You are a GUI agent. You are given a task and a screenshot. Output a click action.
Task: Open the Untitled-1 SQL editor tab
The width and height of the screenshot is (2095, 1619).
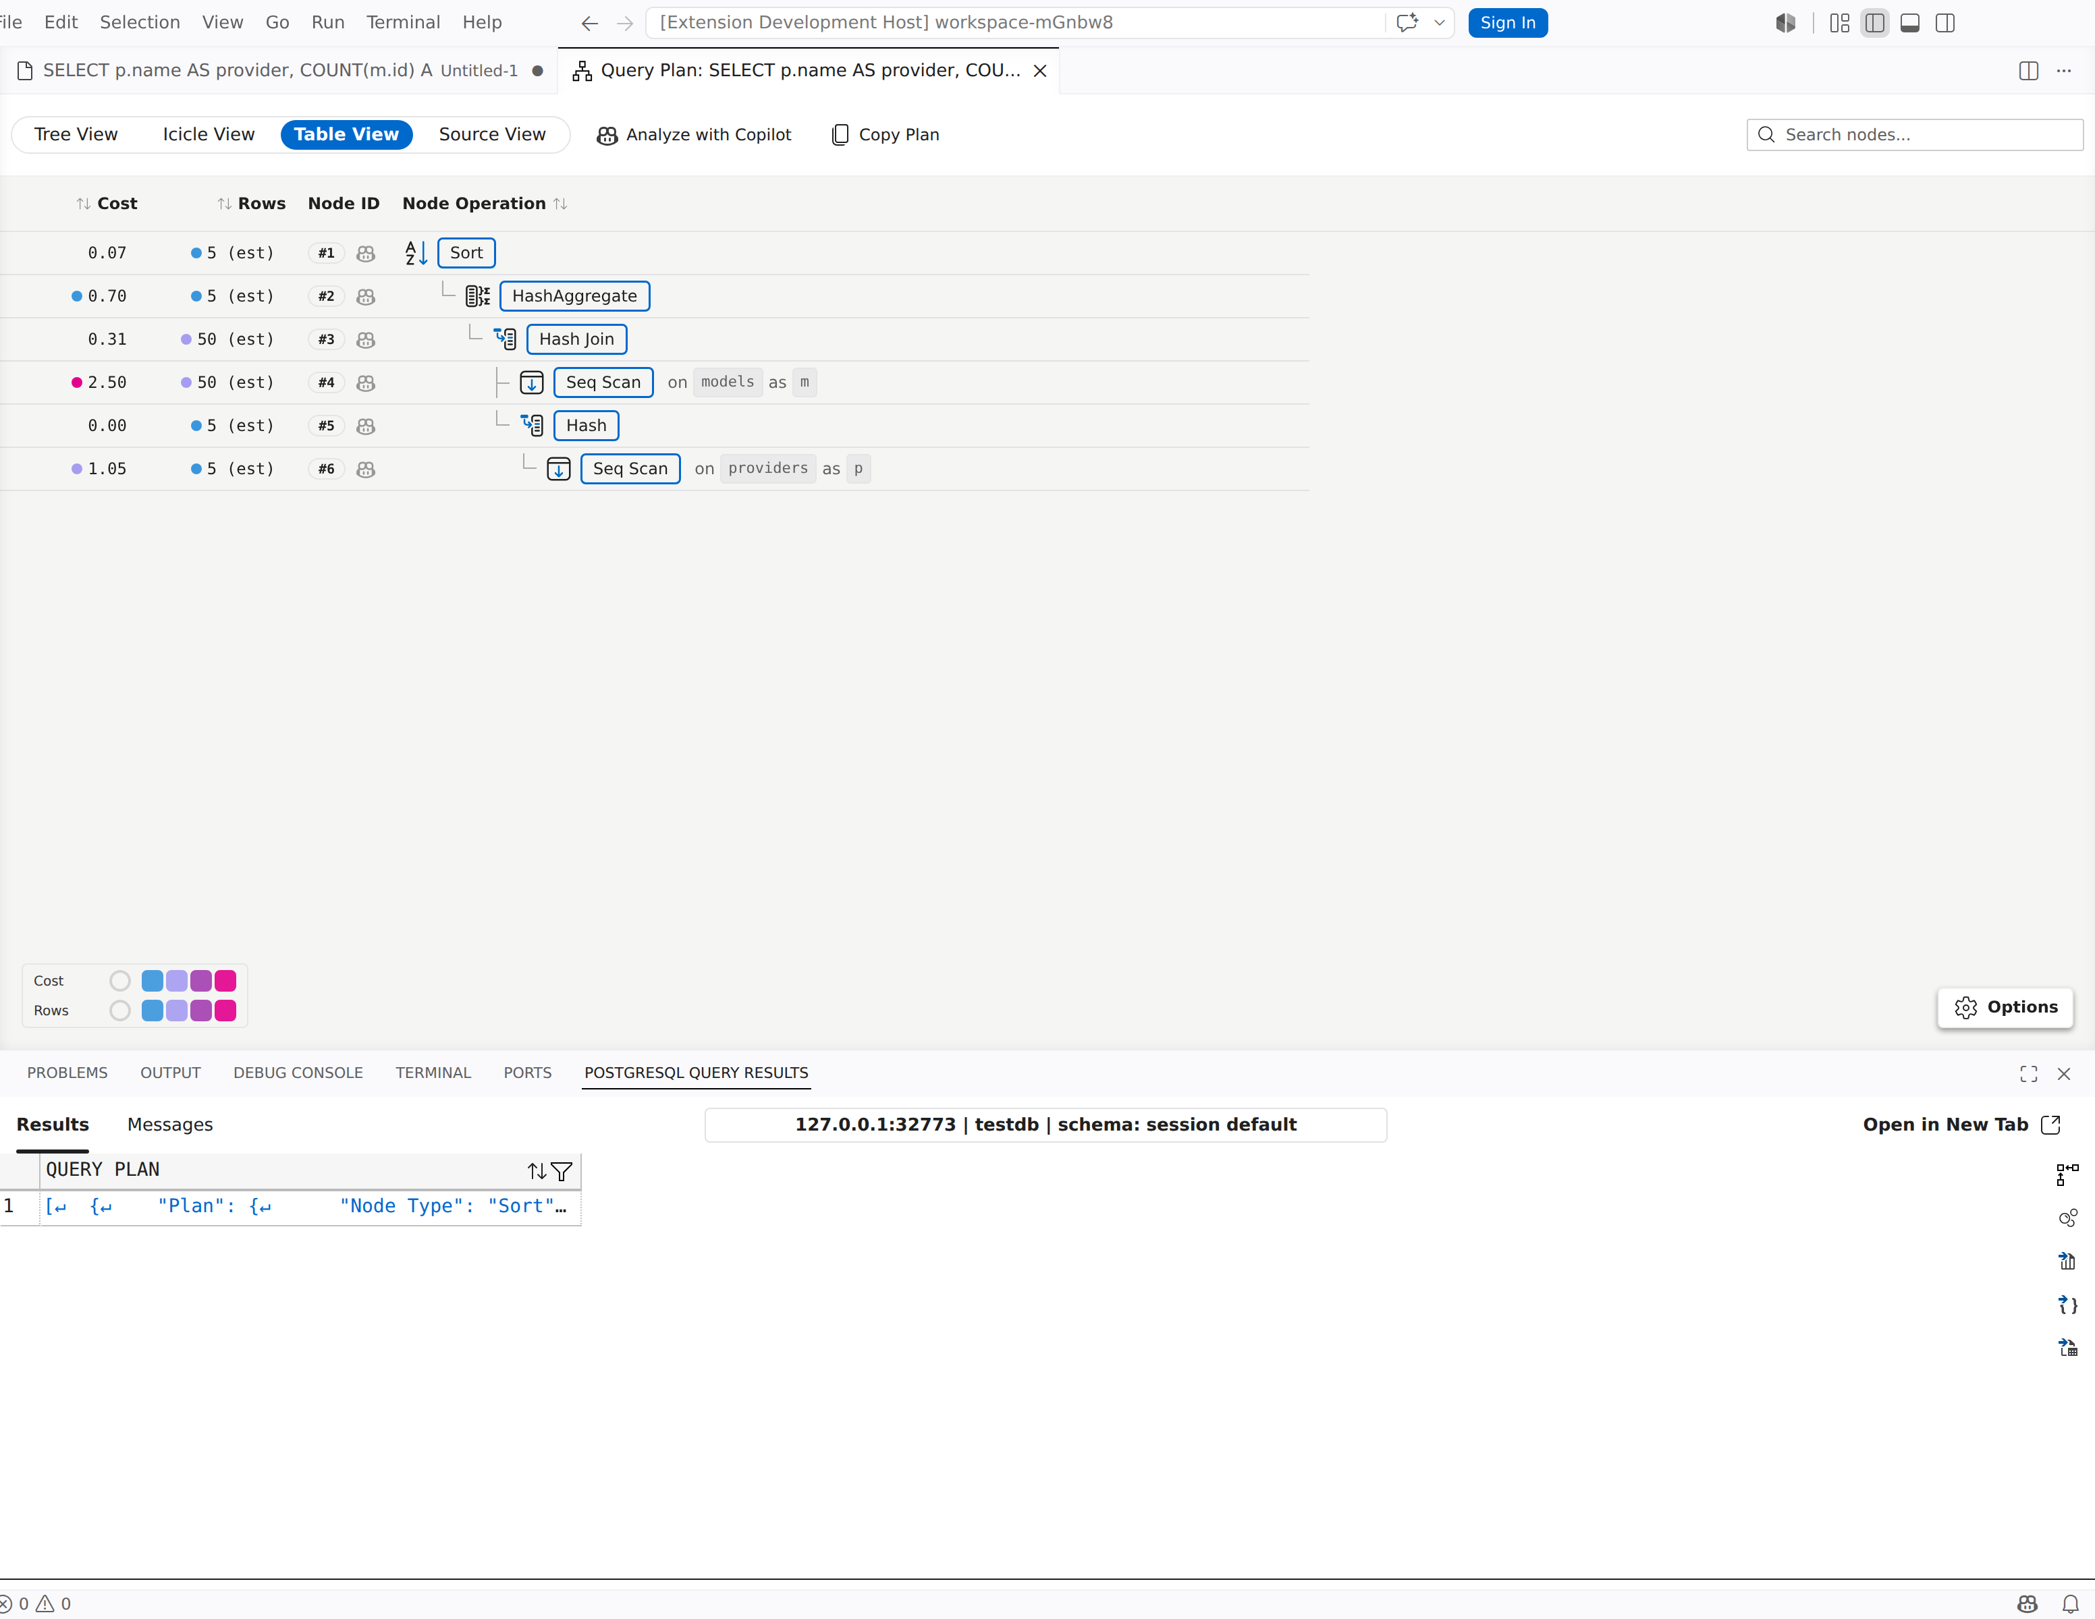279,71
